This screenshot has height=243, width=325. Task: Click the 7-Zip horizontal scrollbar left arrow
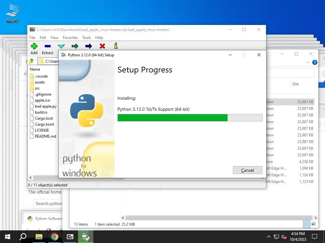[x=30, y=178]
